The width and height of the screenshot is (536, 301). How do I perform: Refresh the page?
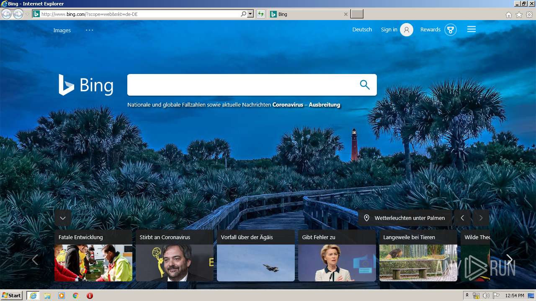[261, 14]
